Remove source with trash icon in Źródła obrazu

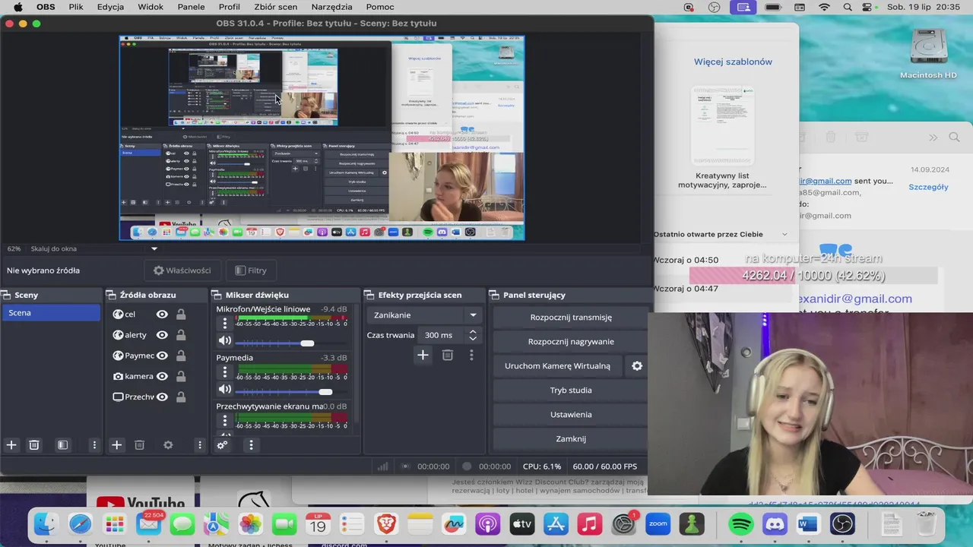point(139,445)
